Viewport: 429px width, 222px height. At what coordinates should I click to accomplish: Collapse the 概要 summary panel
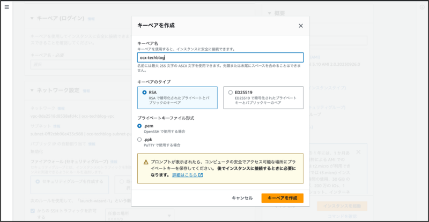point(270,13)
